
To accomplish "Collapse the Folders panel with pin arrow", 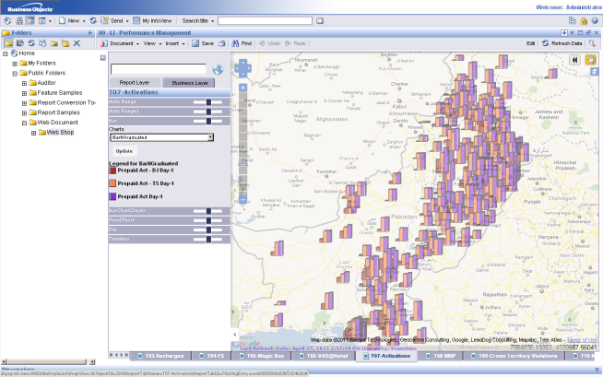I will point(90,33).
